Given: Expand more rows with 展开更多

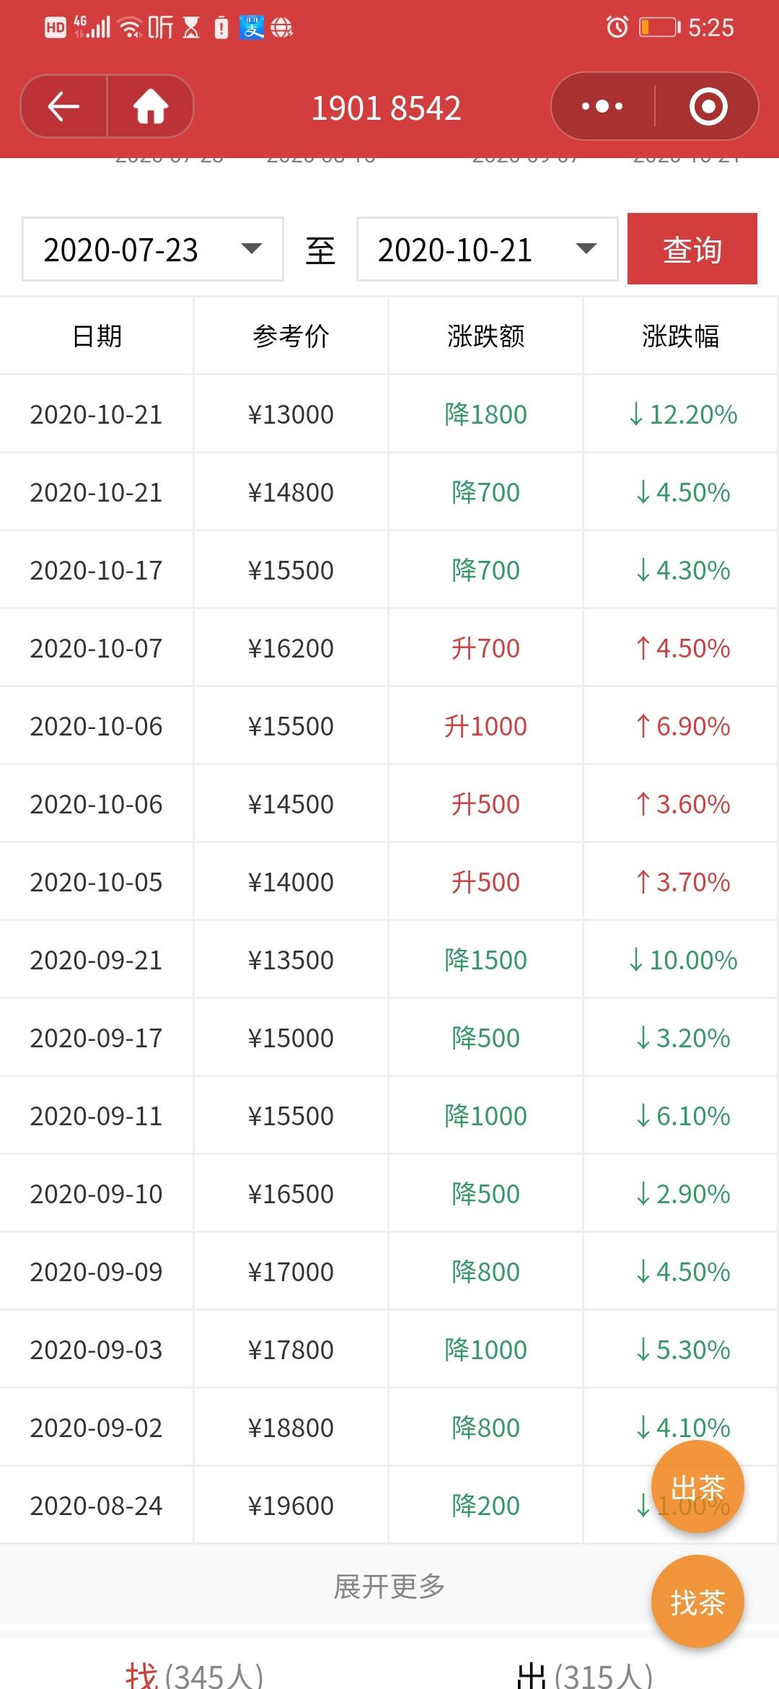Looking at the screenshot, I should [x=389, y=1587].
